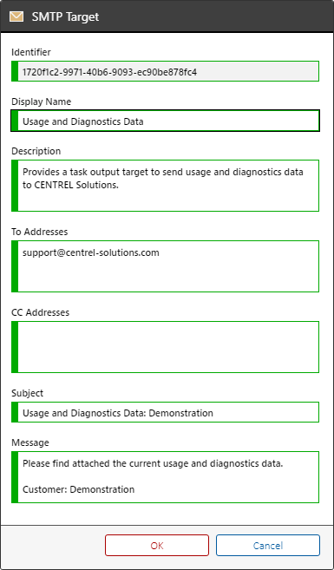This screenshot has height=570, width=334.
Task: Click into the Display Name field
Action: [x=166, y=121]
